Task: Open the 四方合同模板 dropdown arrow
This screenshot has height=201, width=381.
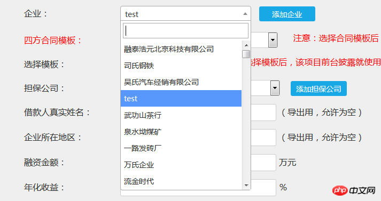Action: click(273, 40)
